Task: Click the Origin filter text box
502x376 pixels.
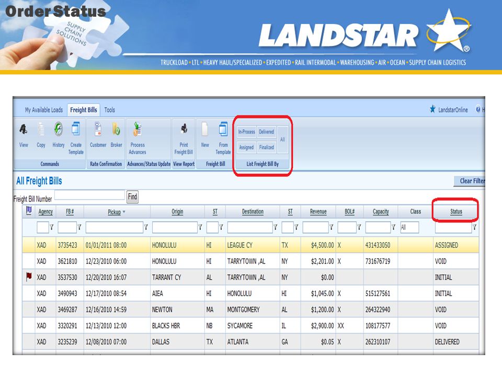Action: 175,227
